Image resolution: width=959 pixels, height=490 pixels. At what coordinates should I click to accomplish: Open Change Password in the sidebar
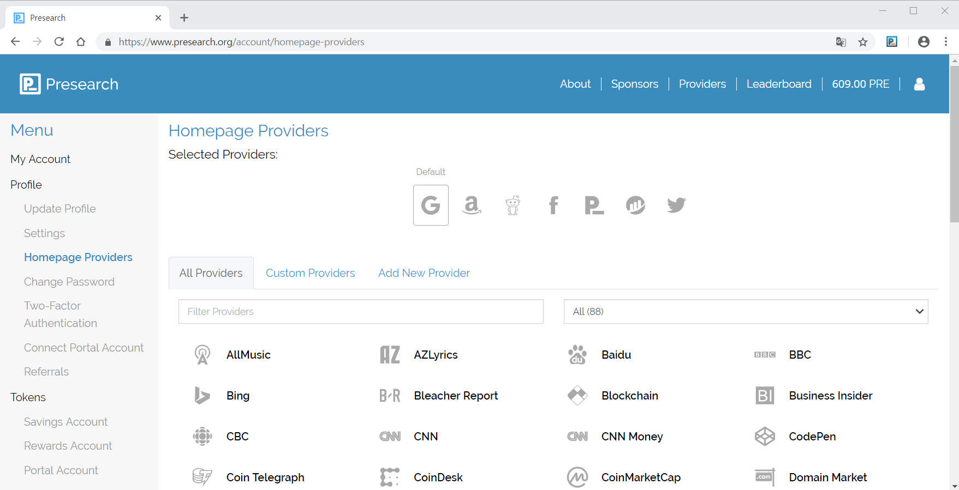click(69, 282)
